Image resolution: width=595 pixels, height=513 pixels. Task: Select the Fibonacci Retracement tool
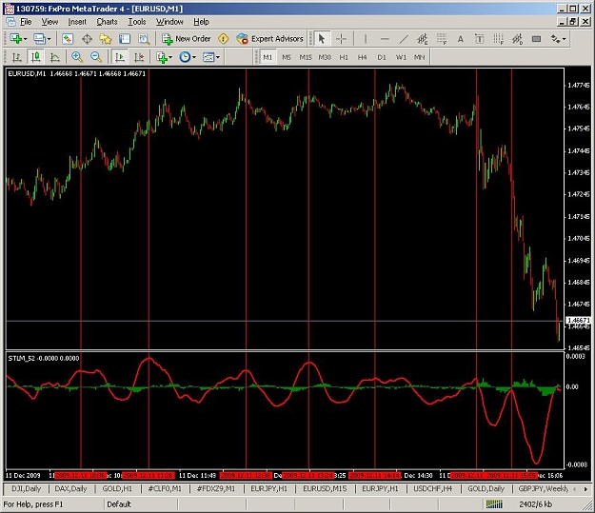(x=442, y=39)
